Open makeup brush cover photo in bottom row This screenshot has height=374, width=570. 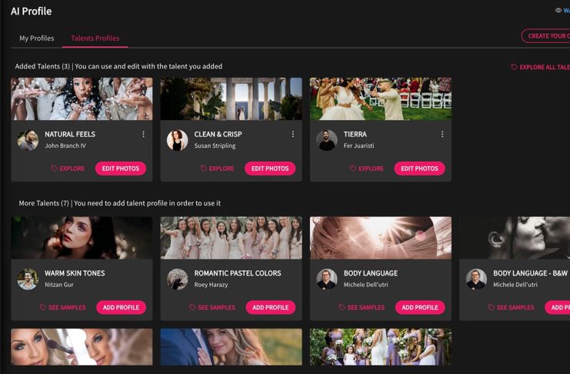pos(82,347)
